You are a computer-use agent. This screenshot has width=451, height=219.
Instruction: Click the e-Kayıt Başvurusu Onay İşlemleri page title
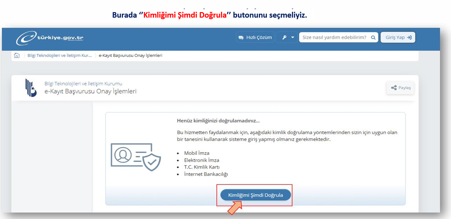coord(91,92)
